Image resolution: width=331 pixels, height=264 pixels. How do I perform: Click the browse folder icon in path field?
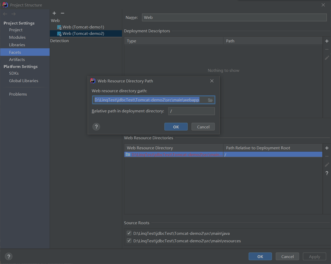[210, 100]
